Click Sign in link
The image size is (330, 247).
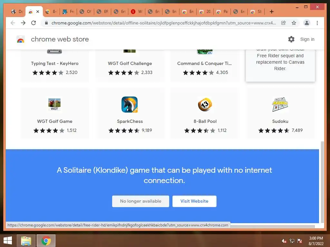tap(307, 39)
